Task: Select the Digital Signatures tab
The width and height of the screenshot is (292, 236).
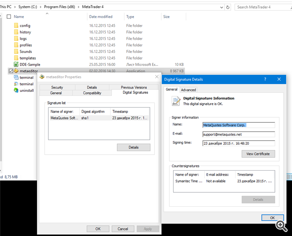Action: [x=135, y=92]
